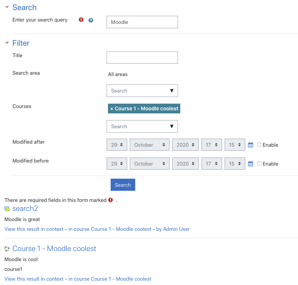Change Modified before year selector
This screenshot has width=298, height=285.
185,164
